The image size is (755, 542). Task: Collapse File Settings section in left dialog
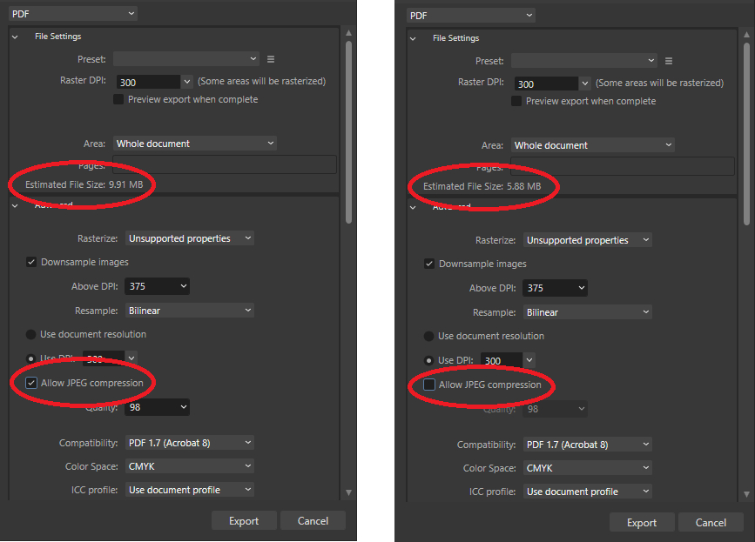(x=15, y=37)
